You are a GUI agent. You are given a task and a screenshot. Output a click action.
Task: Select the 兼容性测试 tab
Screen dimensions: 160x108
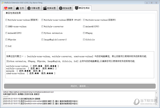pyautogui.click(x=82, y=8)
